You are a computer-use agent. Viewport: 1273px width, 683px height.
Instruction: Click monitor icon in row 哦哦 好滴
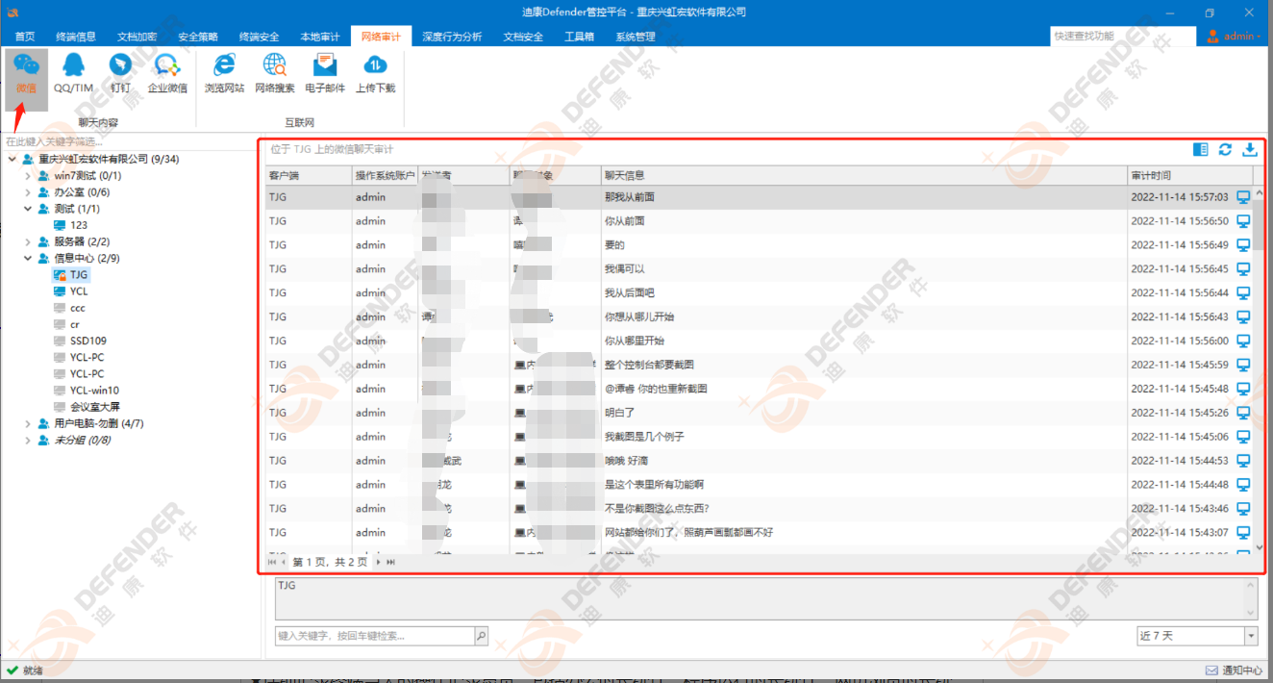[x=1243, y=461]
